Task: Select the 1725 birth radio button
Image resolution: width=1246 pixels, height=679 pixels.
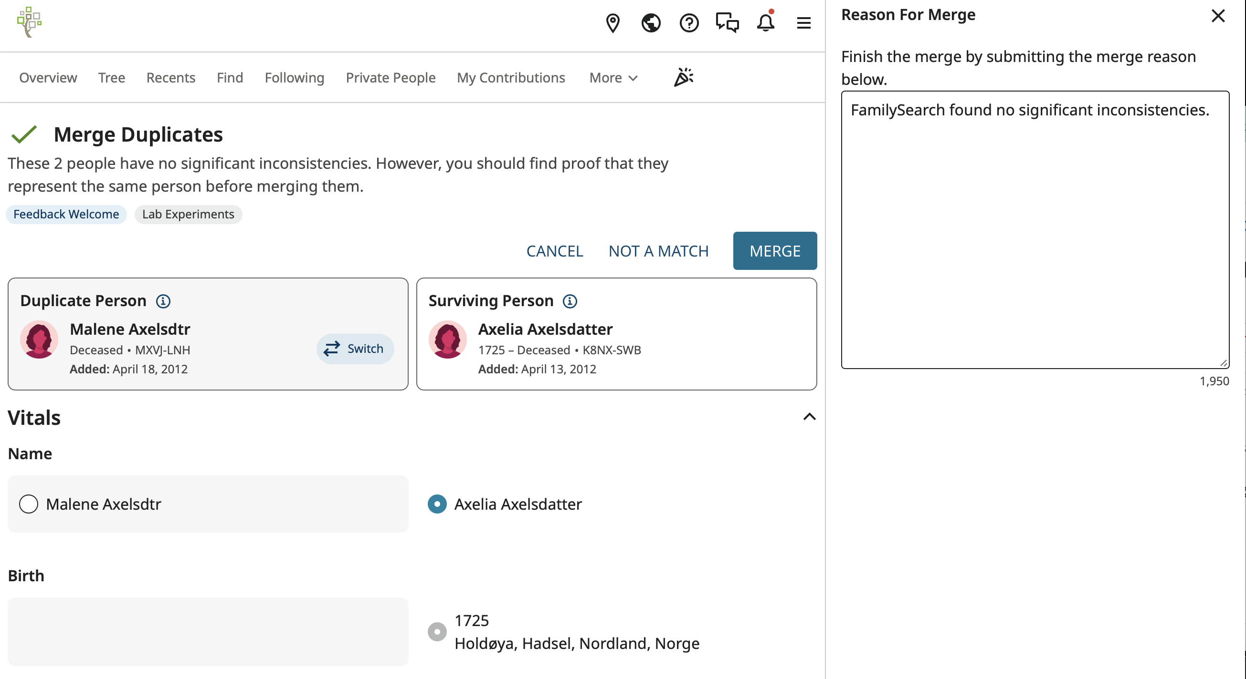Action: 437,632
